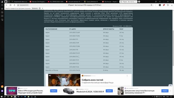
Task: Open File Explorer from the taskbar
Action: pos(12,97)
